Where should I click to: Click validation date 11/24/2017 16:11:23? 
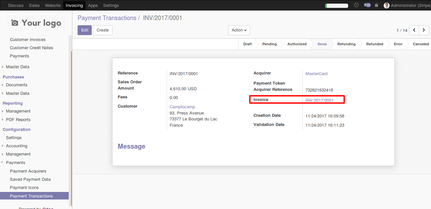pyautogui.click(x=325, y=125)
